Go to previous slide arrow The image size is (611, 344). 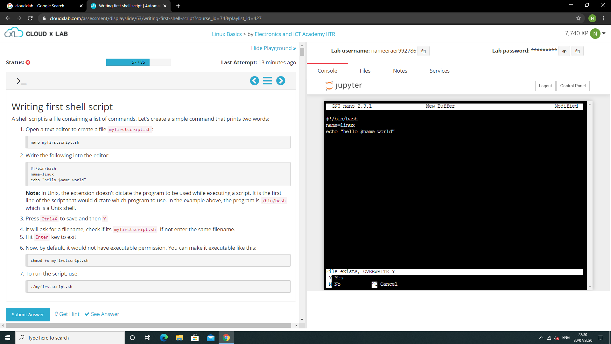click(x=254, y=81)
